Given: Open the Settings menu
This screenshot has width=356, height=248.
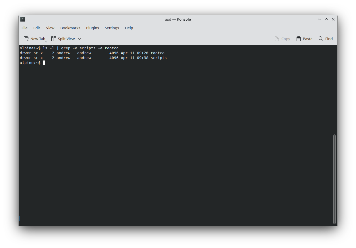Looking at the screenshot, I should tap(112, 28).
